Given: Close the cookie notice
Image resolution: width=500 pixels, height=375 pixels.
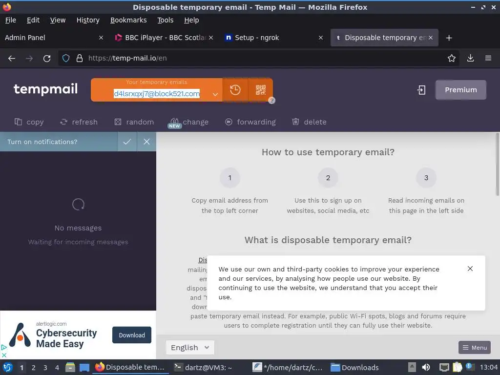Looking at the screenshot, I should pyautogui.click(x=470, y=269).
